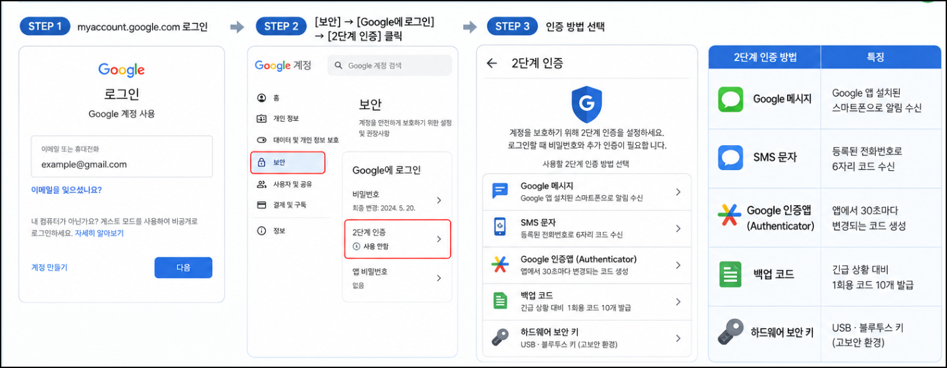947x368 pixels.
Task: Click the 다음 button
Action: click(184, 267)
